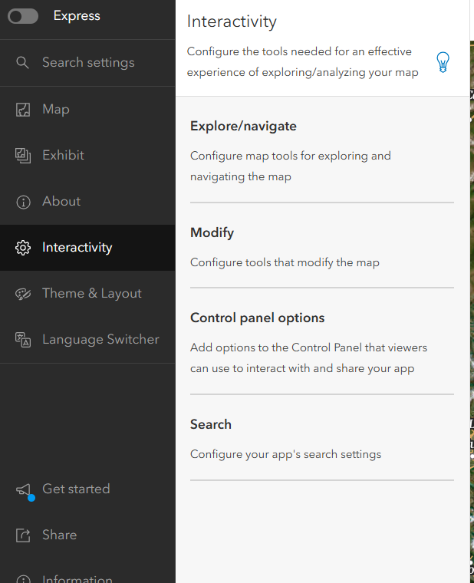Click the About info icon

(23, 202)
